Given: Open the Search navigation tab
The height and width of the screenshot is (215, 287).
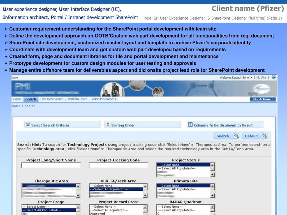Looking at the screenshot, I should 31,99.
